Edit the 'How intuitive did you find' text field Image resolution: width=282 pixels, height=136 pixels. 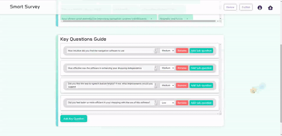pos(111,50)
